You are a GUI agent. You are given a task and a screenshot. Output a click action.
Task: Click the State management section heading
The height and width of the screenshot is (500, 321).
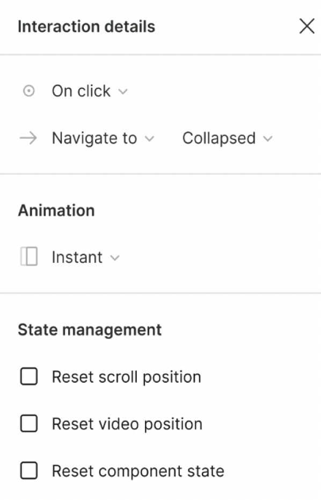coord(90,330)
